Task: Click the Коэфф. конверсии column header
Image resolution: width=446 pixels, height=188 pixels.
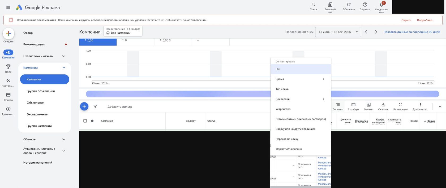Action: click(x=378, y=121)
